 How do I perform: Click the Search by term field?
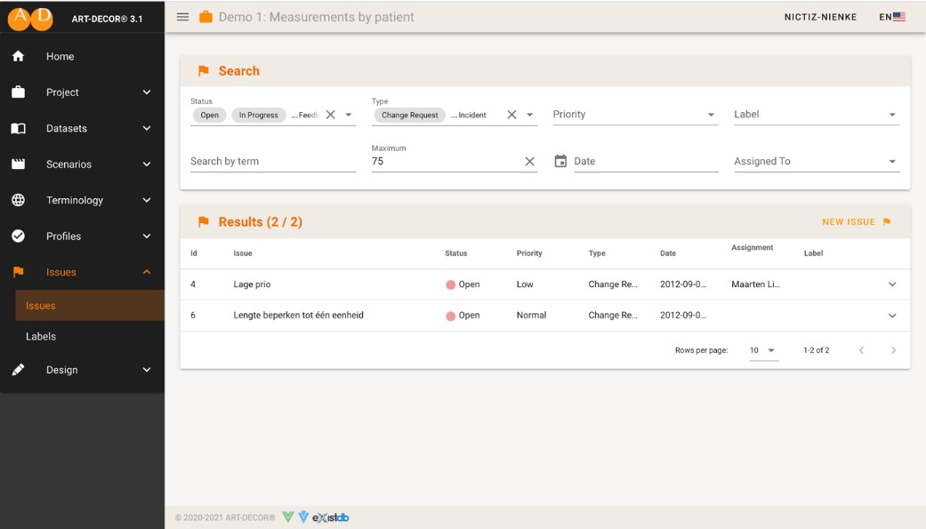[x=272, y=162]
